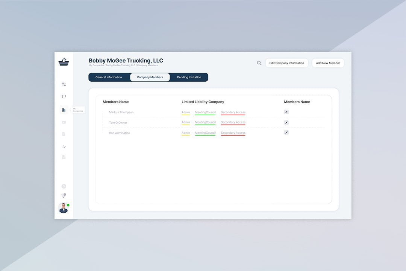Toggle Admin tag for Markus Thompson

186,112
